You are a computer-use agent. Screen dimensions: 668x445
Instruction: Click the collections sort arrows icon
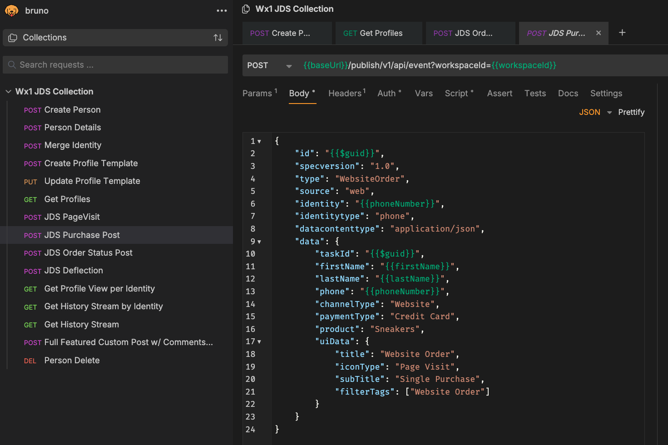pos(218,38)
